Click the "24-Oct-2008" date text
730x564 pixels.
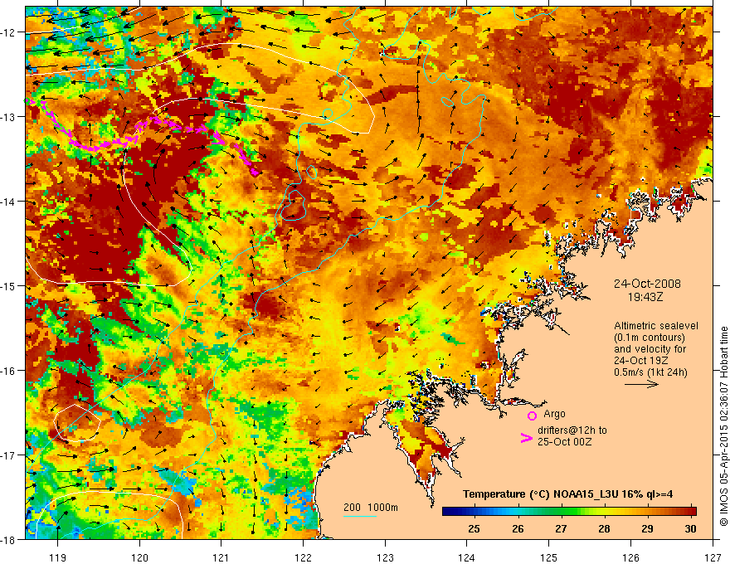tap(647, 284)
